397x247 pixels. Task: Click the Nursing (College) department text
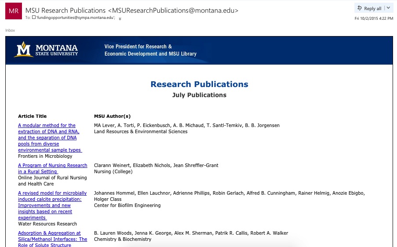113,171
